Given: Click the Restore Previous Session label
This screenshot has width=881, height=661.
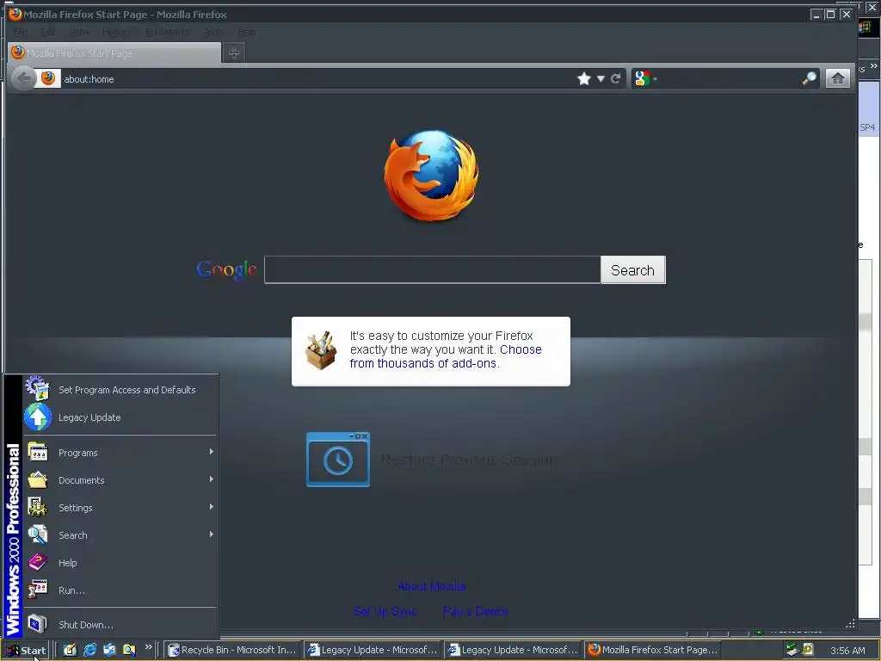Looking at the screenshot, I should (469, 460).
